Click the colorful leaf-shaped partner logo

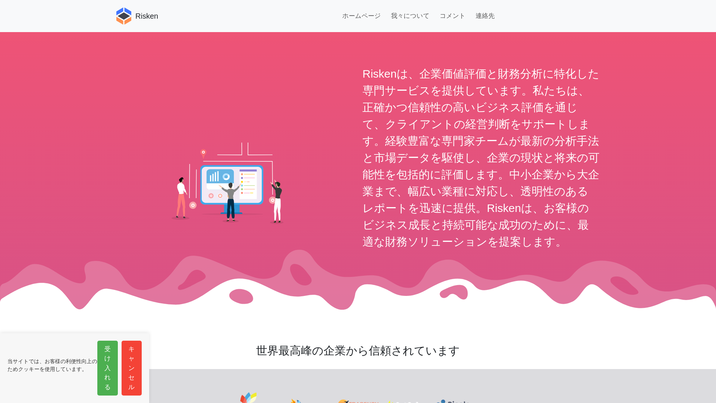click(248, 397)
